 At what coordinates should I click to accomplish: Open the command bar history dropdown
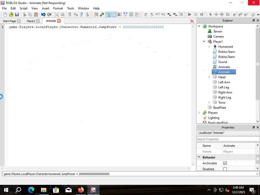(257, 174)
